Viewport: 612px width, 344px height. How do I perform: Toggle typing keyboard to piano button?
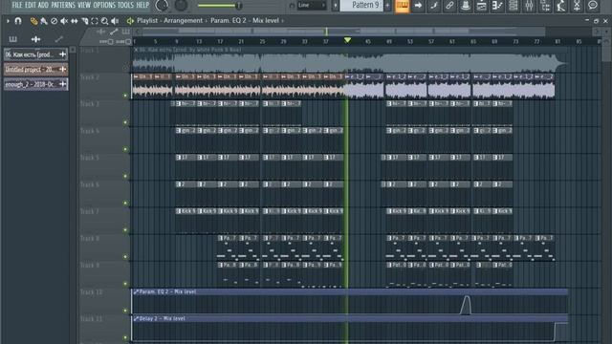coord(402,6)
